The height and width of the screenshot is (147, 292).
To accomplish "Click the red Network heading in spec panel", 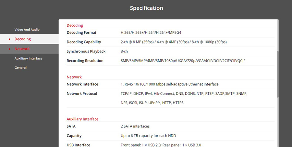I will pos(74,77).
